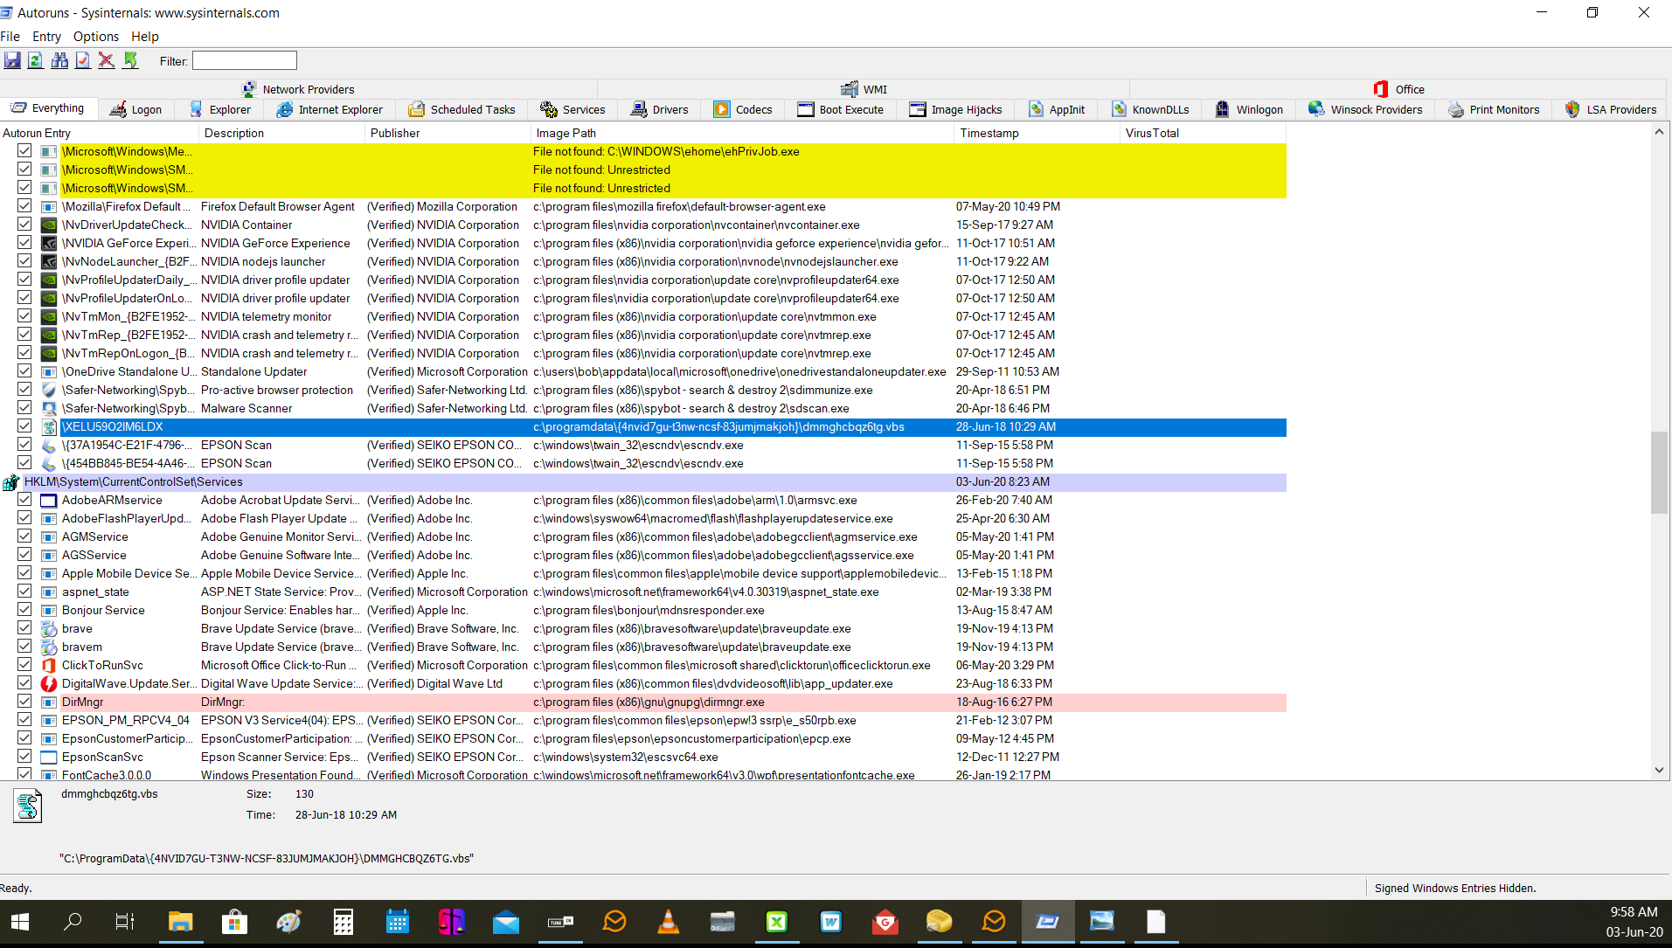Click the Office icon in the ClickToRunSvc row
Image resolution: width=1672 pixels, height=948 pixels.
49,666
